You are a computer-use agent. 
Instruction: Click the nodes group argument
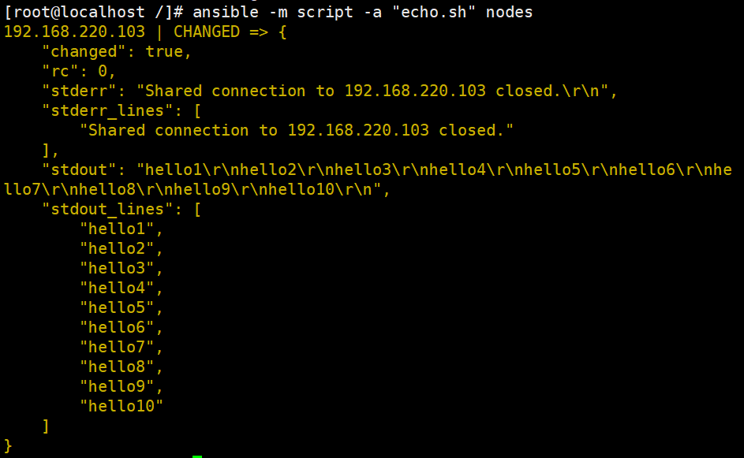click(x=509, y=12)
